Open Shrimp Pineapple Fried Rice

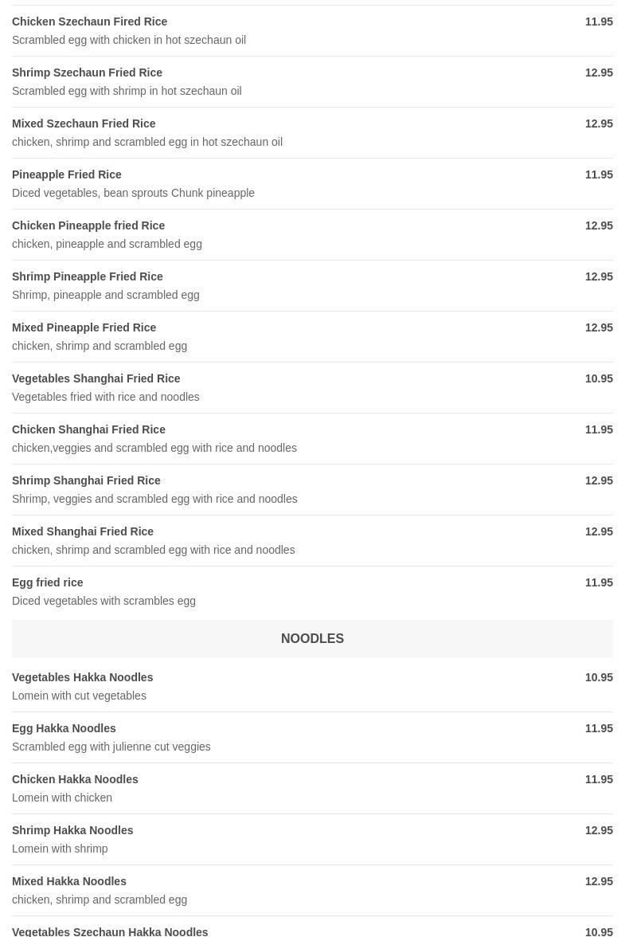tap(88, 276)
